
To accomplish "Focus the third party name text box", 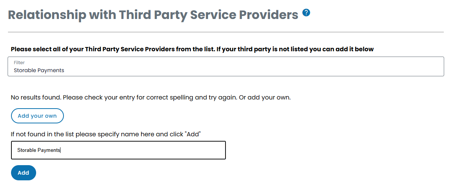I will pyautogui.click(x=118, y=150).
